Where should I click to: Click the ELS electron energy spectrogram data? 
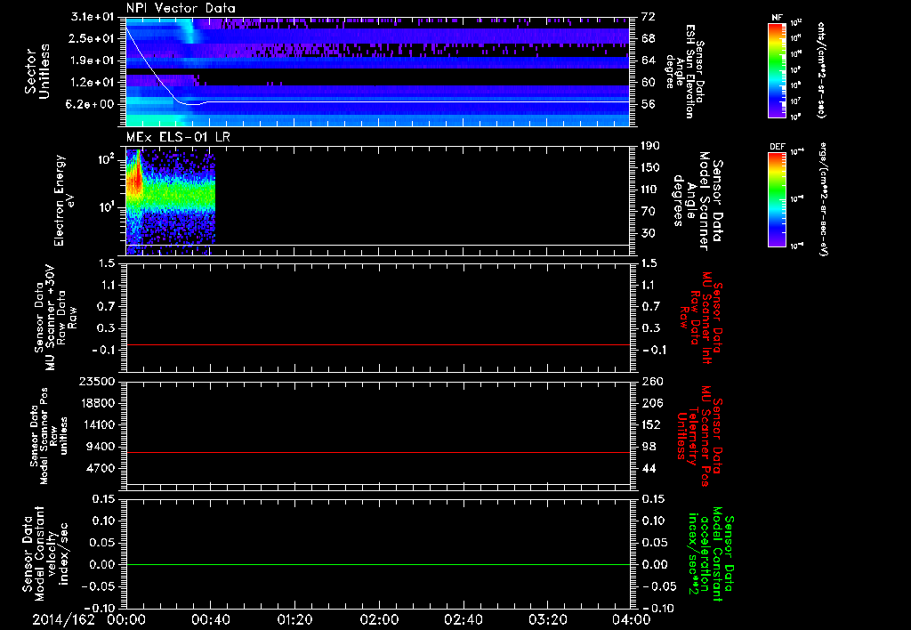pyautogui.click(x=171, y=201)
